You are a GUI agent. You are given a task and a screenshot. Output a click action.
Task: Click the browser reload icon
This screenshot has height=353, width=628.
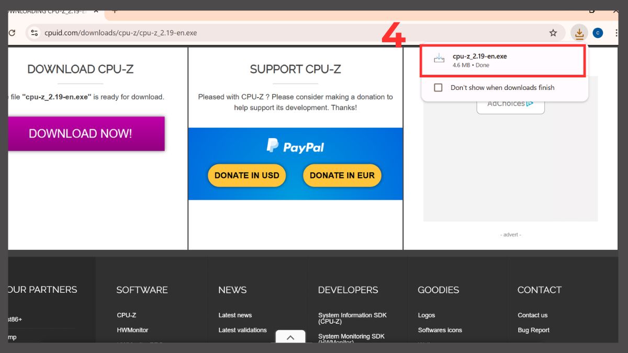[11, 33]
